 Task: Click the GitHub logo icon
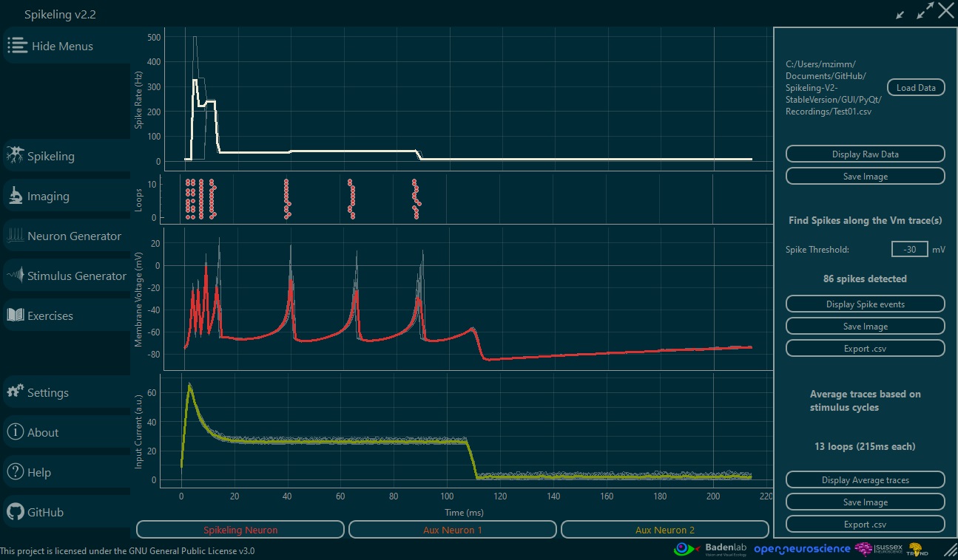(x=16, y=512)
